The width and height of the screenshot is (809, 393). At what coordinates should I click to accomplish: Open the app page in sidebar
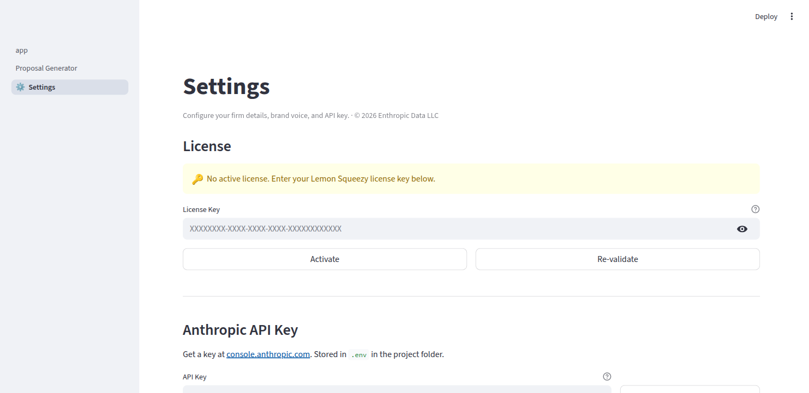(x=70, y=50)
